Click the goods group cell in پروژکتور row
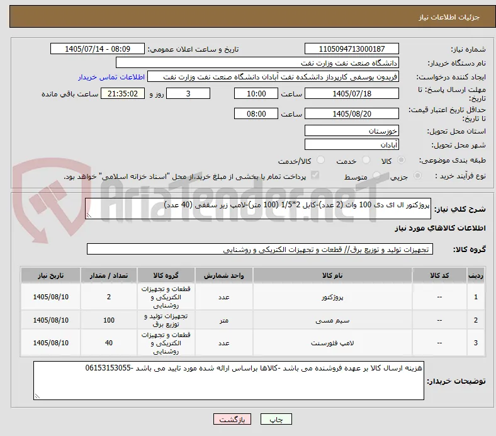The height and width of the screenshot is (436, 496). (166, 297)
